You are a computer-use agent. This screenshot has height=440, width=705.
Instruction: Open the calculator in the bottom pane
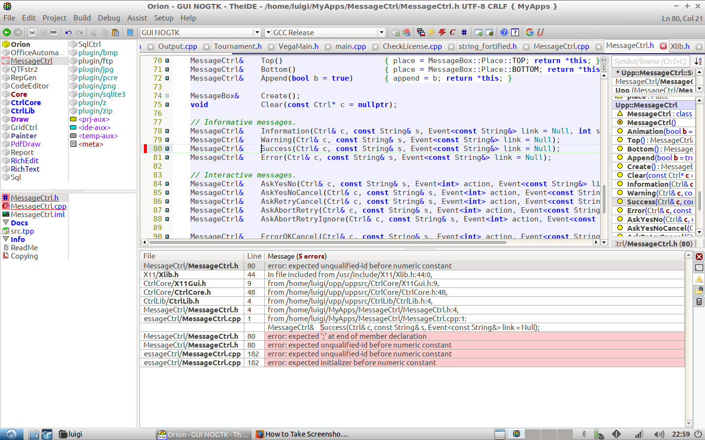(699, 302)
